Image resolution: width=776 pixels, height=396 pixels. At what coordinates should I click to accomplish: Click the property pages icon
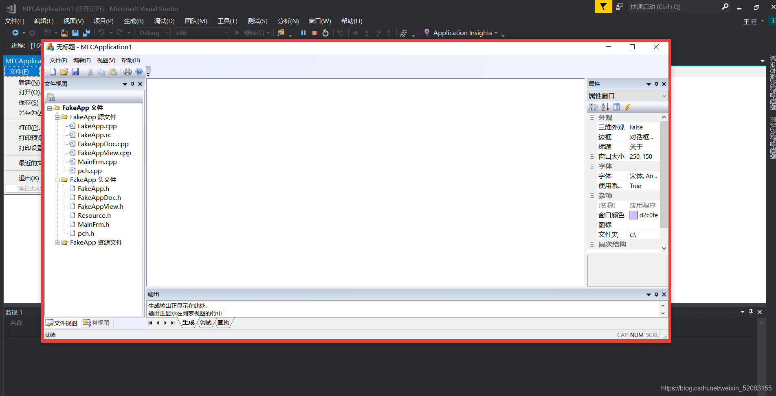tap(616, 107)
